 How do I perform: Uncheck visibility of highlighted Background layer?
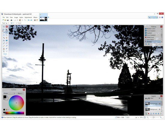(x=160, y=104)
